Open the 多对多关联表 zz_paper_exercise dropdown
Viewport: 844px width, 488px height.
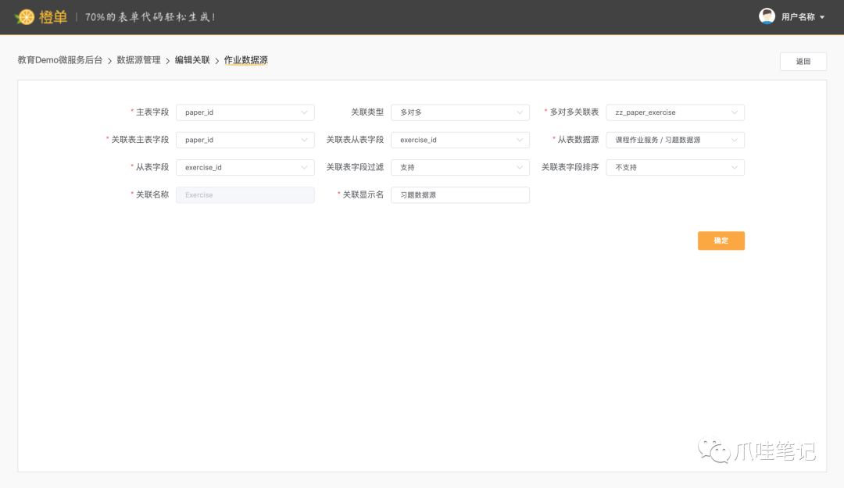[675, 112]
